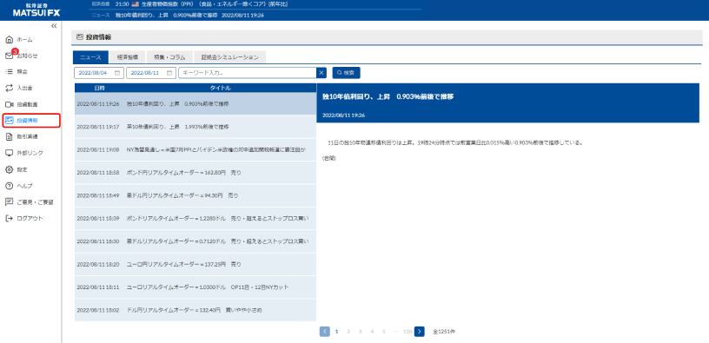Open ユーロ円リアルタイムオーダー=137.25円 row
Viewport: 709px width, 343px height.
195,264
